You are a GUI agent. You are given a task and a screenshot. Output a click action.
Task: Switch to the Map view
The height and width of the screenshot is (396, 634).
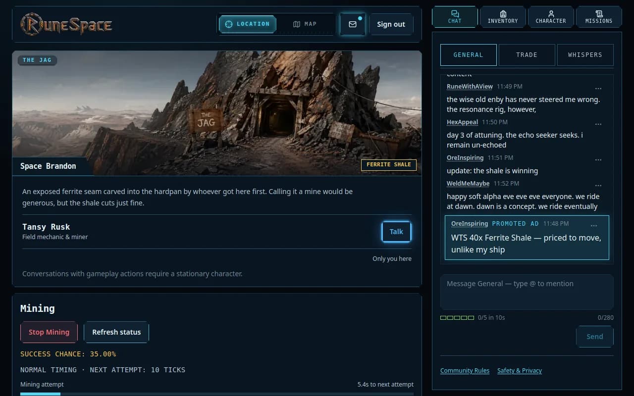305,24
